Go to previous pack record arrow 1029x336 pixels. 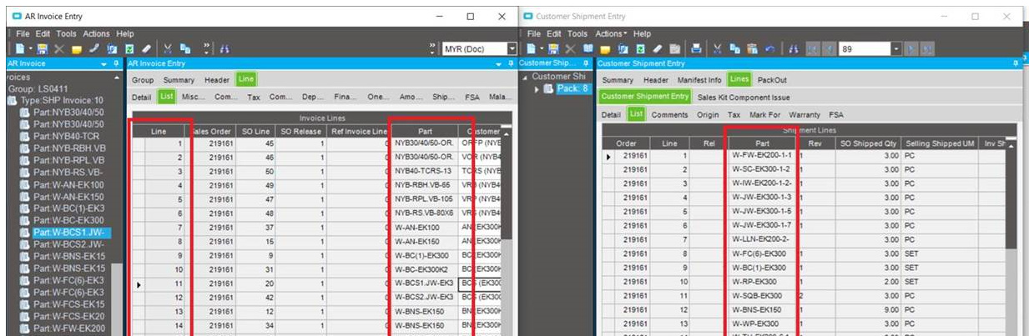pos(829,49)
